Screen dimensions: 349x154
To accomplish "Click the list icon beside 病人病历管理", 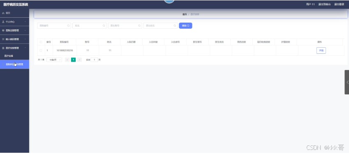I will (x=3, y=39).
